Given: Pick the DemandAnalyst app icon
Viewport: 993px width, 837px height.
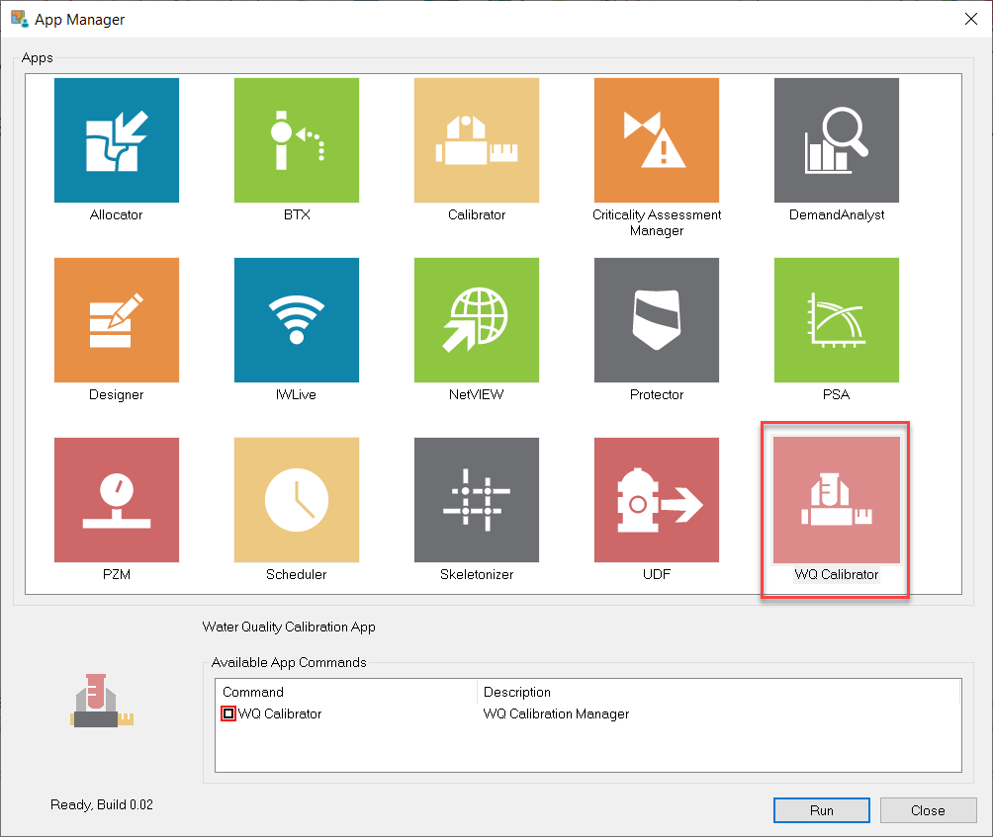Looking at the screenshot, I should [836, 140].
